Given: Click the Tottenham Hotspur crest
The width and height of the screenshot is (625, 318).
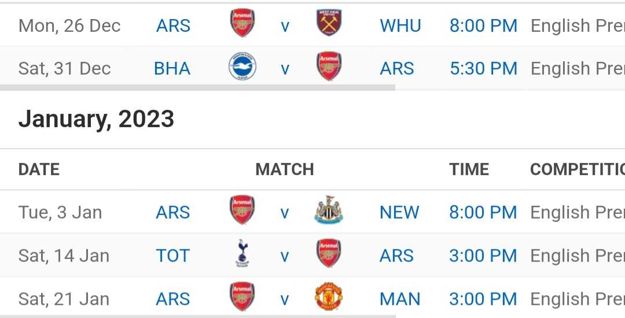Looking at the screenshot, I should pyautogui.click(x=242, y=253).
